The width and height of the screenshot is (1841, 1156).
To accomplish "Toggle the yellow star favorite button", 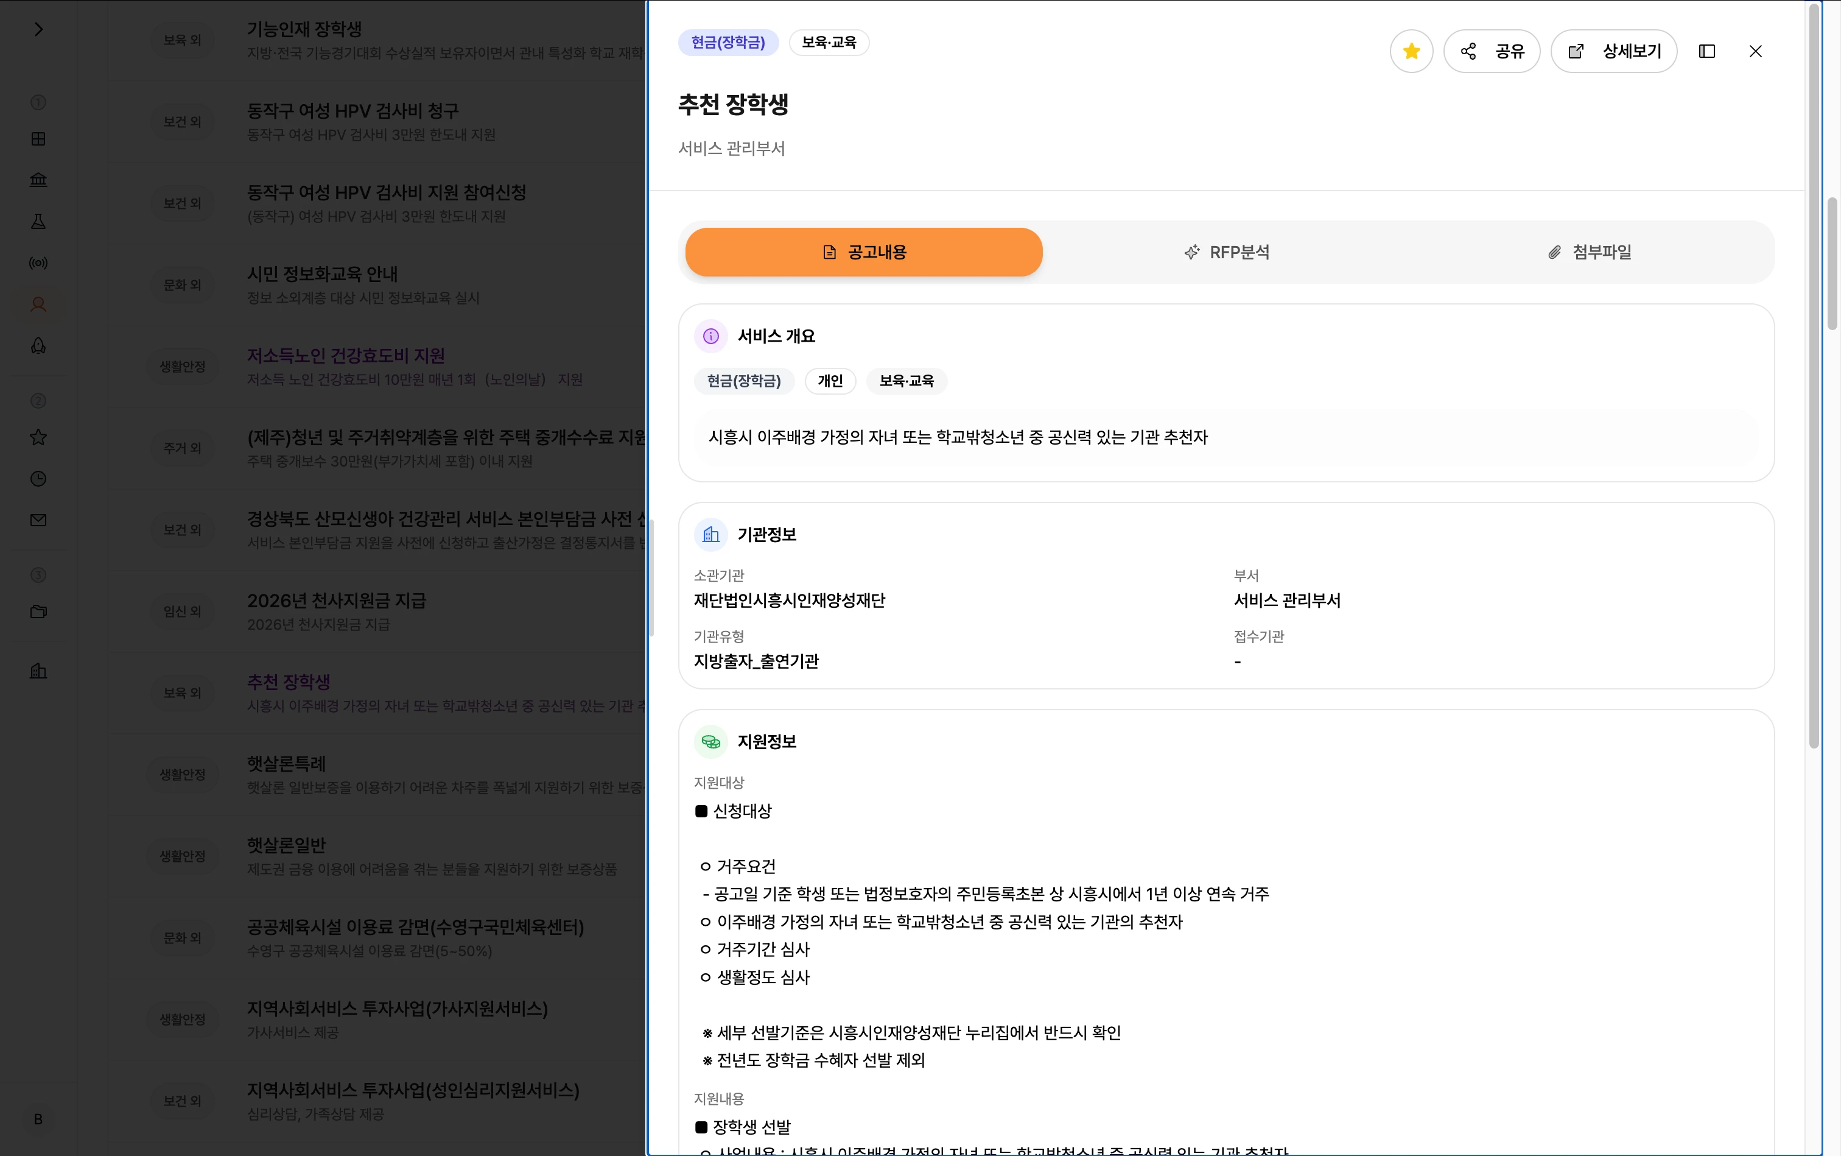I will (1411, 51).
